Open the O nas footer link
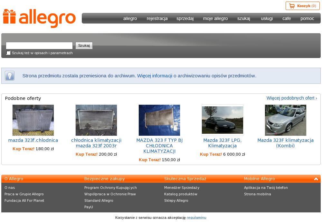Image resolution: width=322 pixels, height=224 pixels. pos(10,188)
